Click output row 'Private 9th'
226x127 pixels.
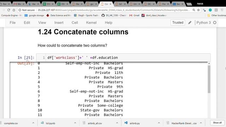coord(110,87)
